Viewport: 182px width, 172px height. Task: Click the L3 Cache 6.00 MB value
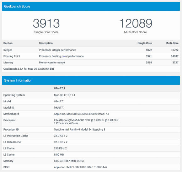pyautogui.click(x=59, y=154)
